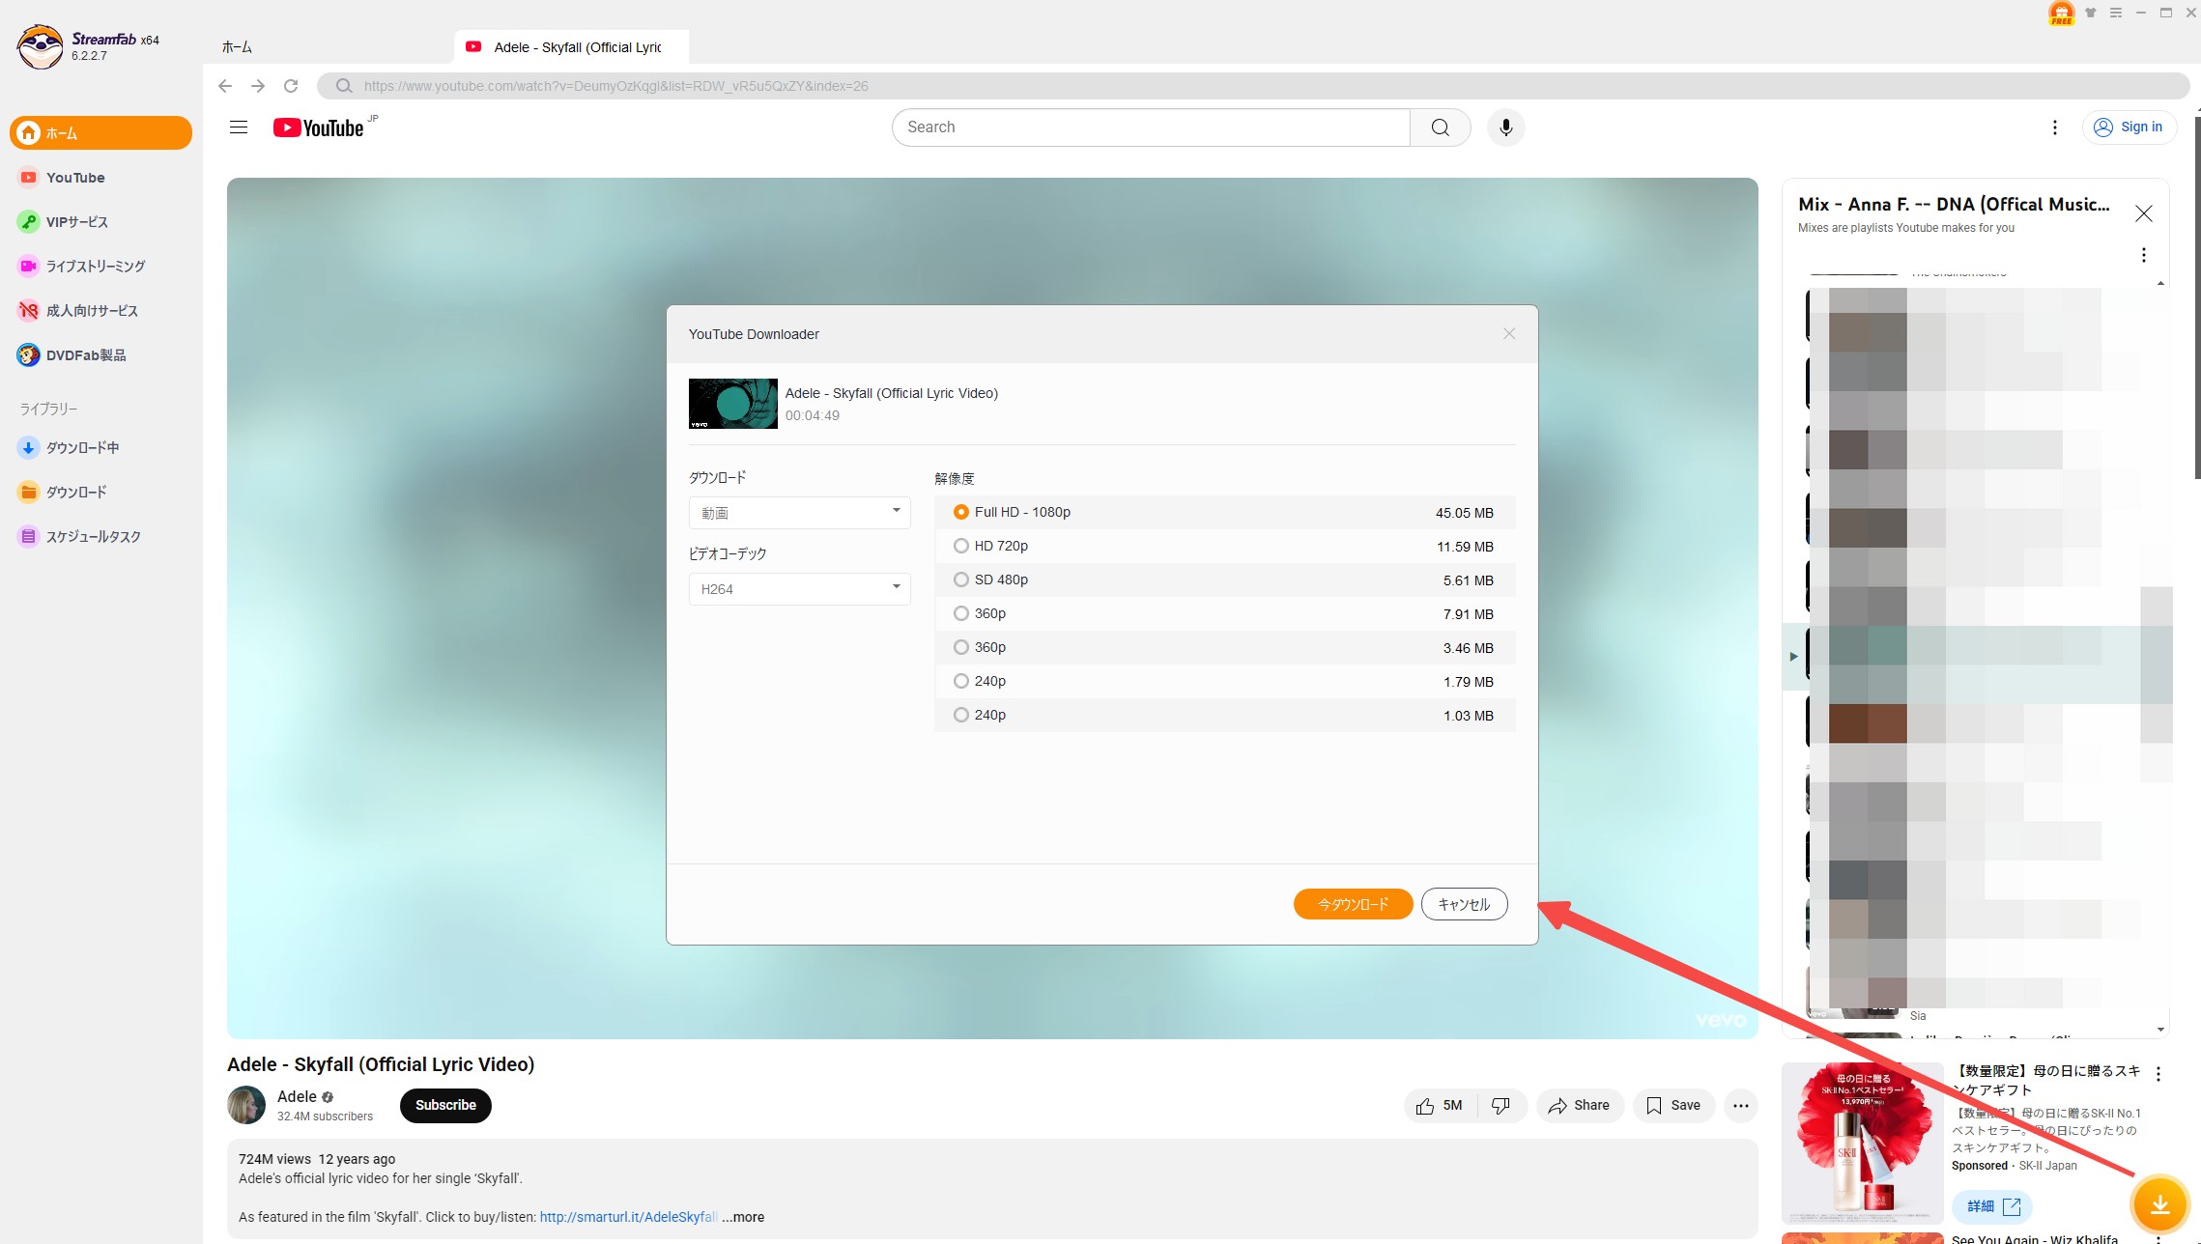Select HD 720p resolution

(x=1224, y=547)
